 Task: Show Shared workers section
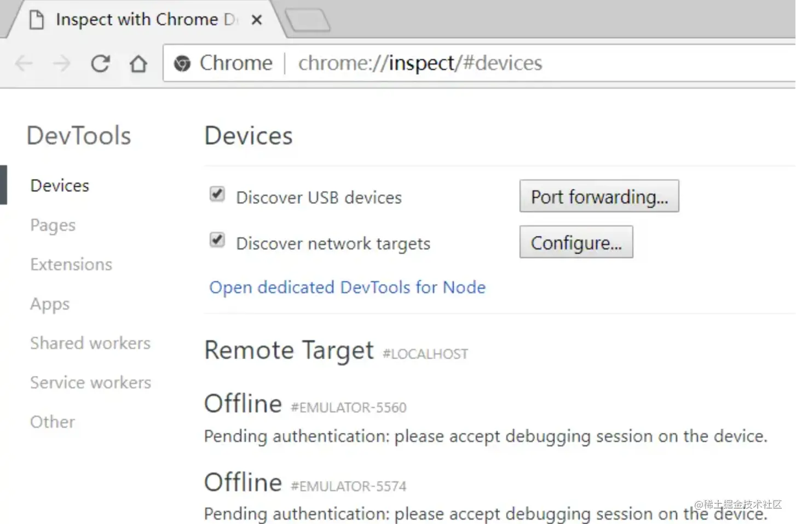pos(90,343)
